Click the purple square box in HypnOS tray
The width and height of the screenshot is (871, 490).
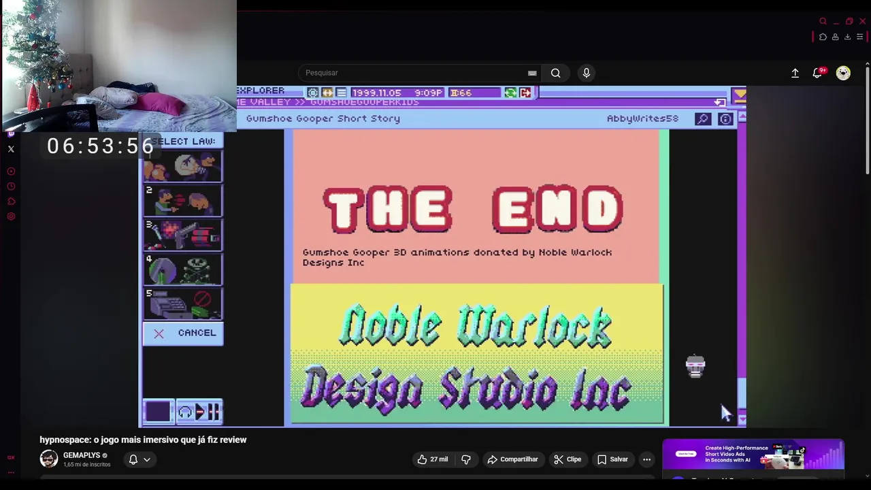(158, 411)
